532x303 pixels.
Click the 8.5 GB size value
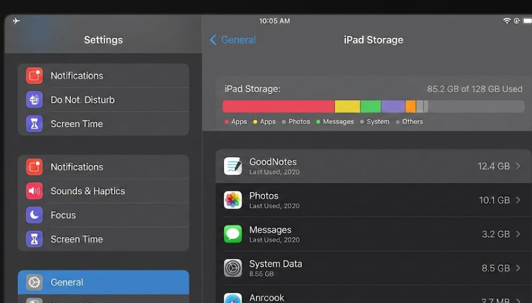[x=496, y=268]
